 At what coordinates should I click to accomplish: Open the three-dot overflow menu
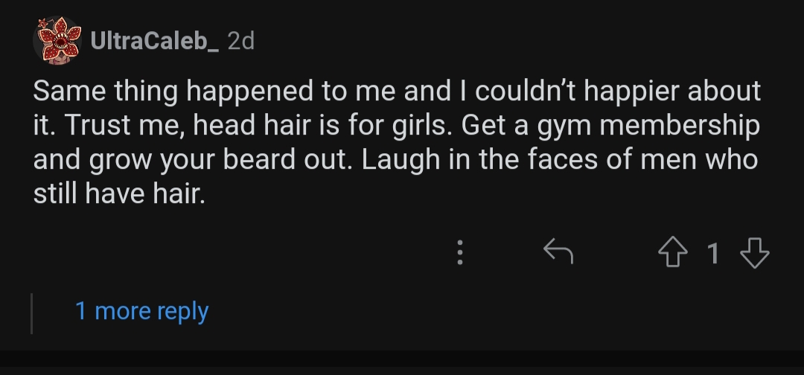point(460,252)
